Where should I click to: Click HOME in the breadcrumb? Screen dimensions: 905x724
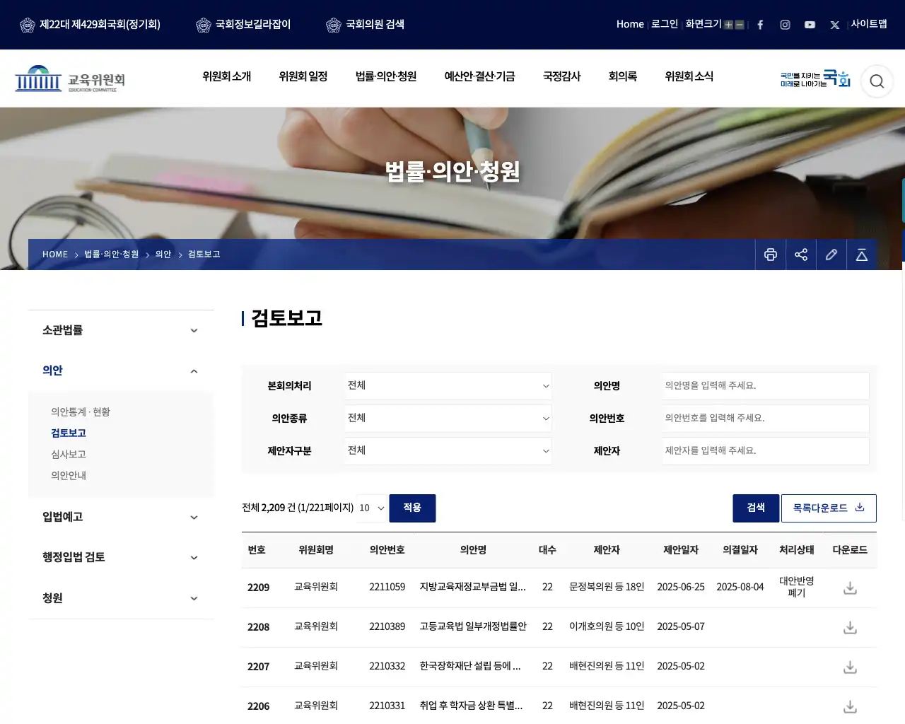point(55,255)
